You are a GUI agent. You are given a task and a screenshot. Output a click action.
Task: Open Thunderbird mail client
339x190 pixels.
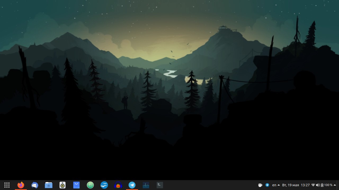pyautogui.click(x=35, y=185)
